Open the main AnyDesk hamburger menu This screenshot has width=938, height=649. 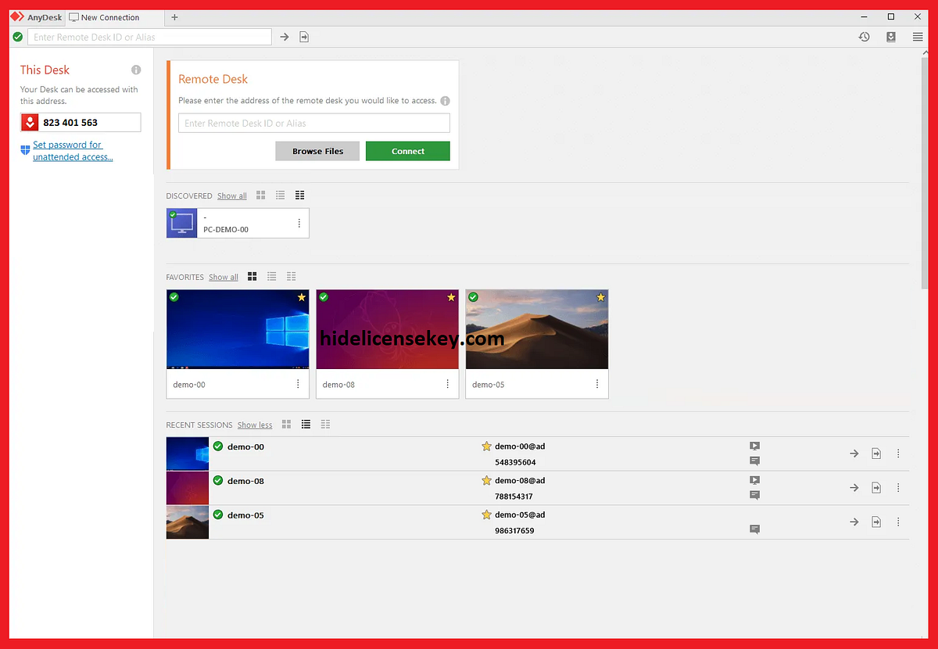[918, 37]
